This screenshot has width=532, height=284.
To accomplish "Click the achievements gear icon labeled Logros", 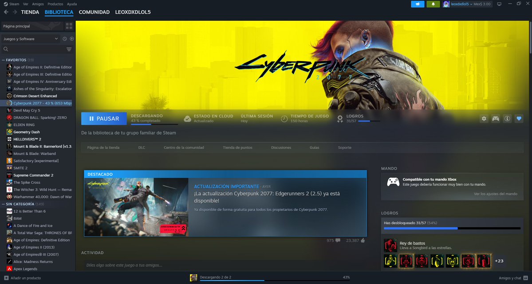I will point(340,119).
